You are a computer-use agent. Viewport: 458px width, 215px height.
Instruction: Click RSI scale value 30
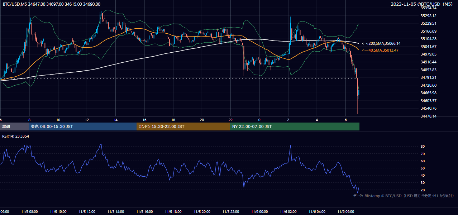tap(423, 183)
